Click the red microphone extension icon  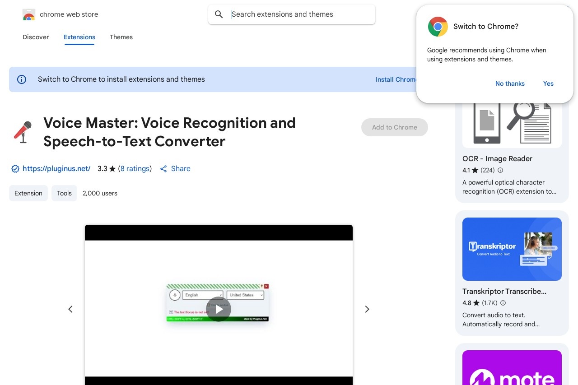[x=23, y=132]
